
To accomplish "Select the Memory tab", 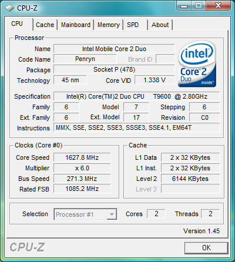I will [109, 25].
